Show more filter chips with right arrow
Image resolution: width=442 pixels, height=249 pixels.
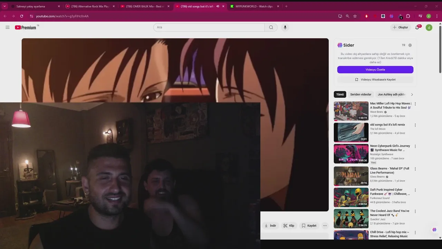pos(412,94)
